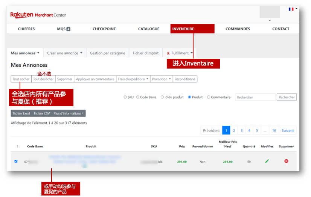This screenshot has height=197, width=311.
Task: Select the SKU search radio button
Action: (x=125, y=97)
